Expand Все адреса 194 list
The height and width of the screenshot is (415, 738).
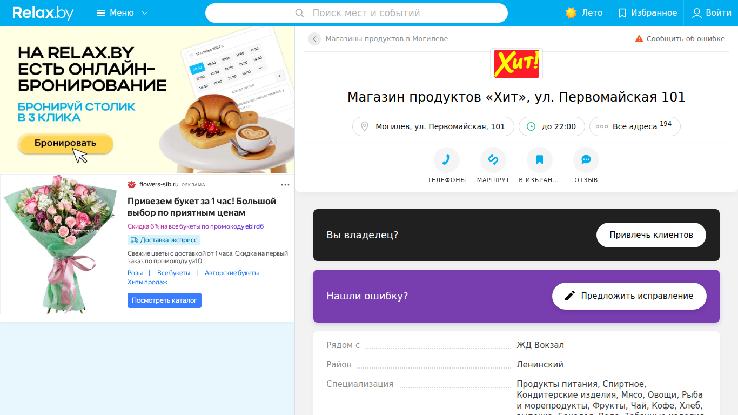[635, 126]
